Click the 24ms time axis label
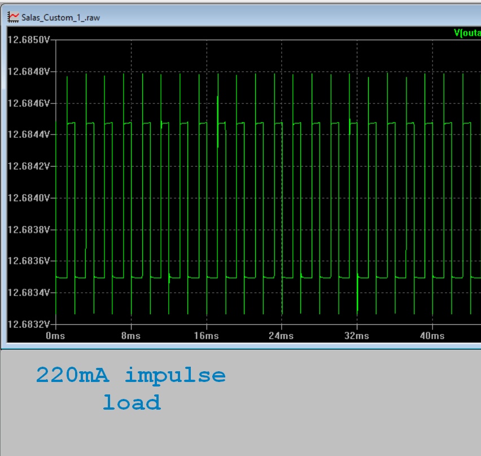 point(281,336)
